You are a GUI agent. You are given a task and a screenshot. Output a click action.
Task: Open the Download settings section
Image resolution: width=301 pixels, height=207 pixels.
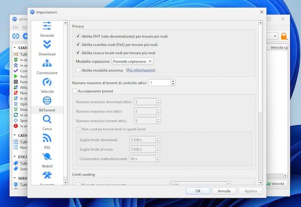click(47, 47)
